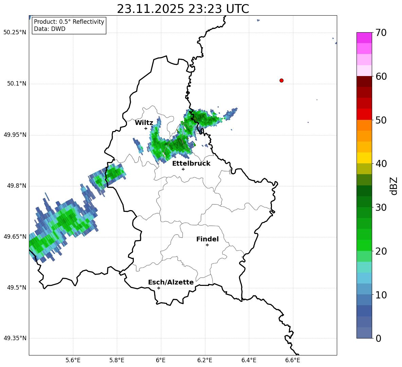Click the dark red swatch just below 60 dBZ
The image size is (402, 367).
[364, 81]
